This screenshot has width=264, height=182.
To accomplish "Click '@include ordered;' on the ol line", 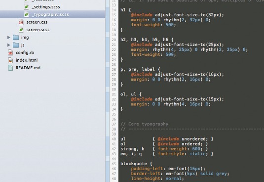I will pyautogui.click(x=180, y=144).
